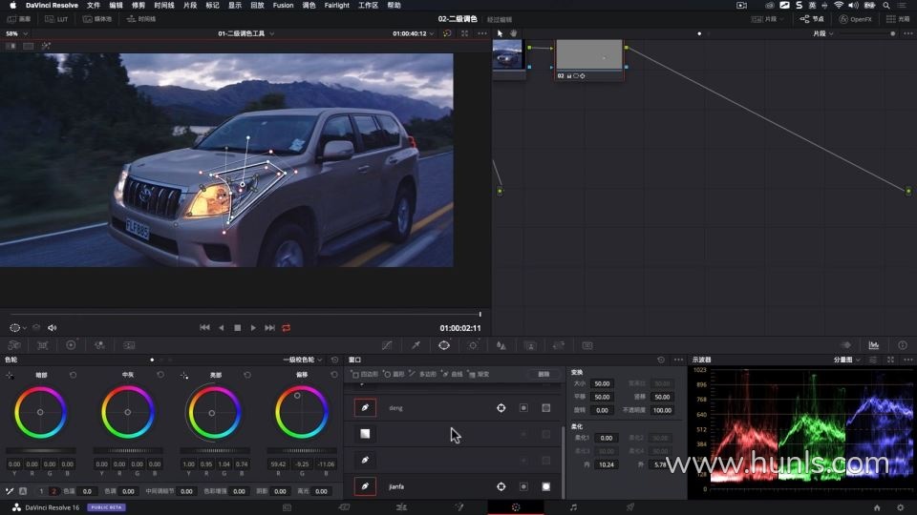Open the Curves palette icon
The height and width of the screenshot is (515, 917).
[386, 345]
